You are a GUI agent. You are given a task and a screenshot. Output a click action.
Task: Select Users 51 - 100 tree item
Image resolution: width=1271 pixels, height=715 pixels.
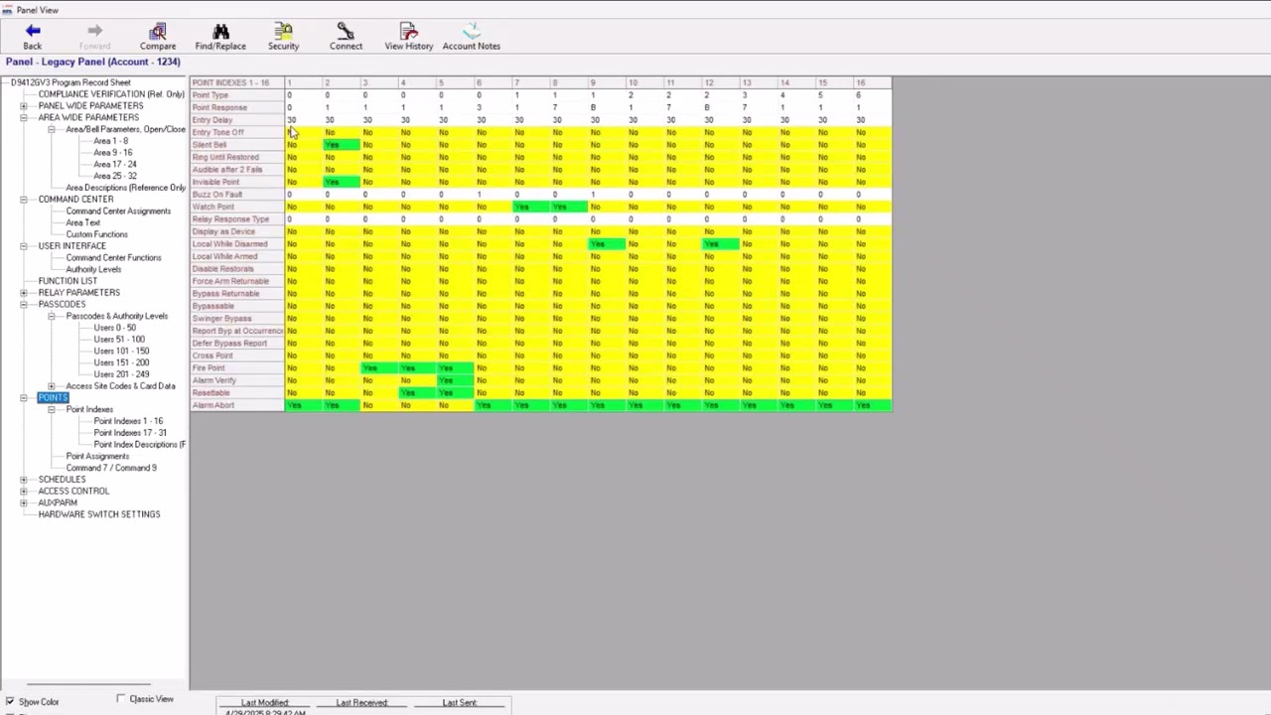click(119, 340)
